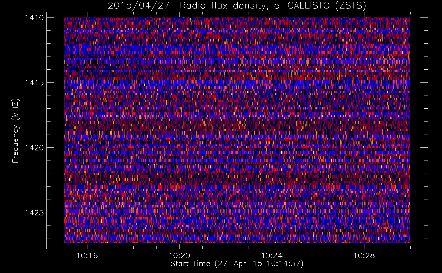Screen dimensions: 442x273
Task: Click the 10:16 time tick label
Action: coord(87,256)
